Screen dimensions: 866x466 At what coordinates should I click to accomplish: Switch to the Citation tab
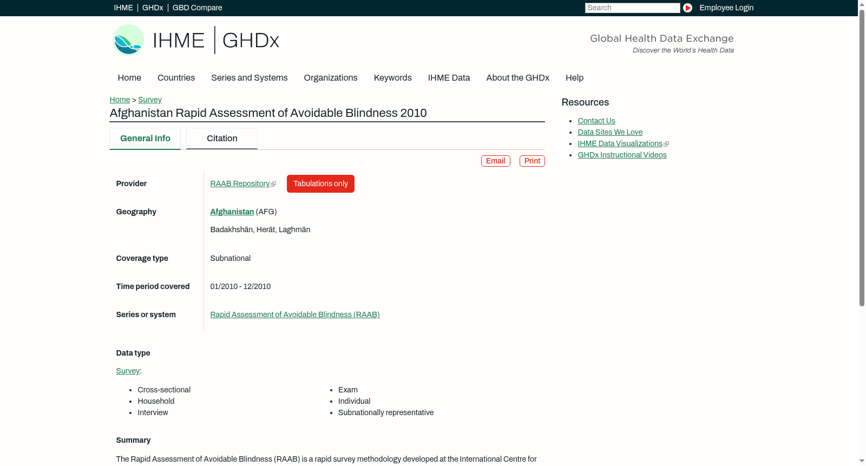tap(222, 139)
